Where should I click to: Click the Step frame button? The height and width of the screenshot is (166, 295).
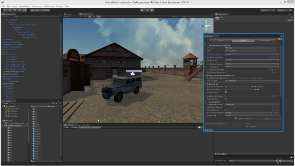[152, 10]
